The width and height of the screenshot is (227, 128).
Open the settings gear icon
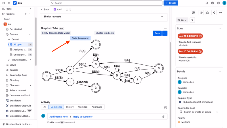click(218, 3)
